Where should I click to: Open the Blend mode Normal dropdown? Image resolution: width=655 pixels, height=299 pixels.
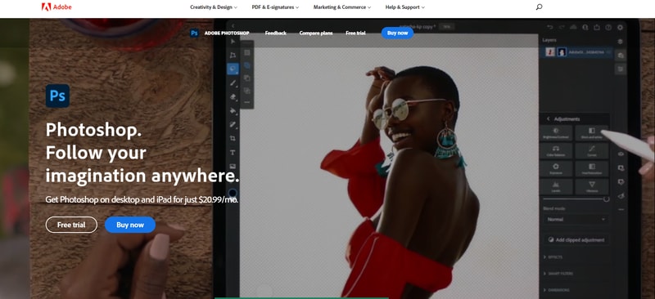[576, 220]
